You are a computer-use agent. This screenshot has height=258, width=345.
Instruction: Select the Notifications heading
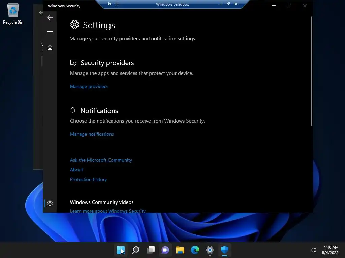99,111
